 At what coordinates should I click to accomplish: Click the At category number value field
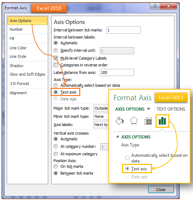click(x=105, y=146)
